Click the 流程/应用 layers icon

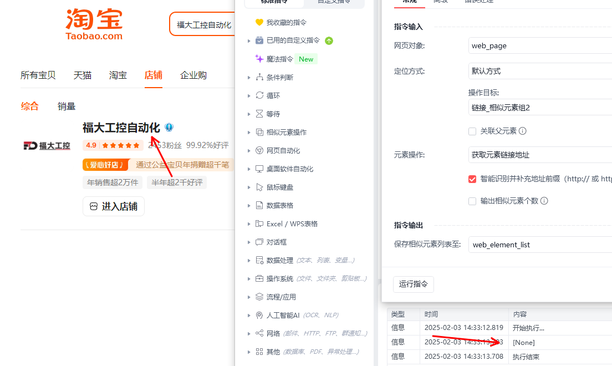pyautogui.click(x=259, y=297)
